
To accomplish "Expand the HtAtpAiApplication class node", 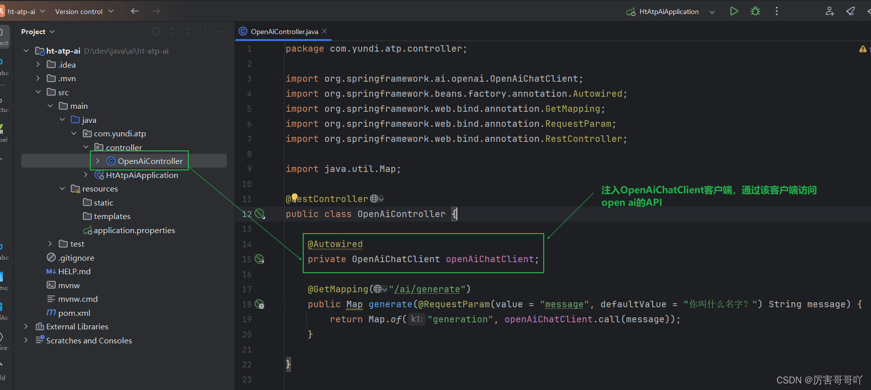I will pyautogui.click(x=86, y=175).
